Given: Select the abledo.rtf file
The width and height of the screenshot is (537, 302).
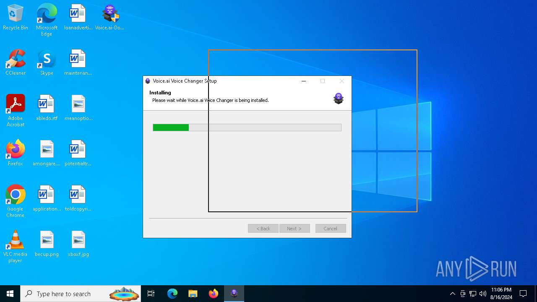Looking at the screenshot, I should pyautogui.click(x=47, y=108).
